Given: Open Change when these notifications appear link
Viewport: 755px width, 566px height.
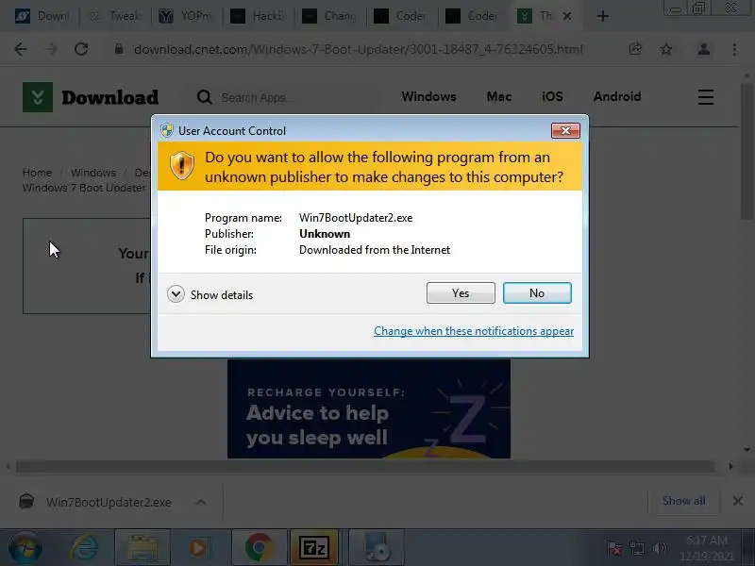Looking at the screenshot, I should click(474, 331).
